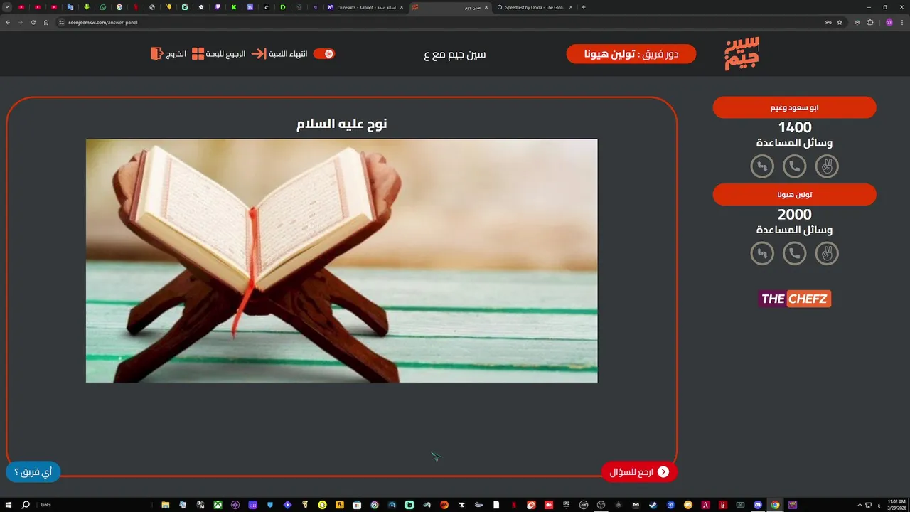Click the دور فريق : تولين هيونا turn badge
Screen dimensions: 910x512
pyautogui.click(x=631, y=54)
